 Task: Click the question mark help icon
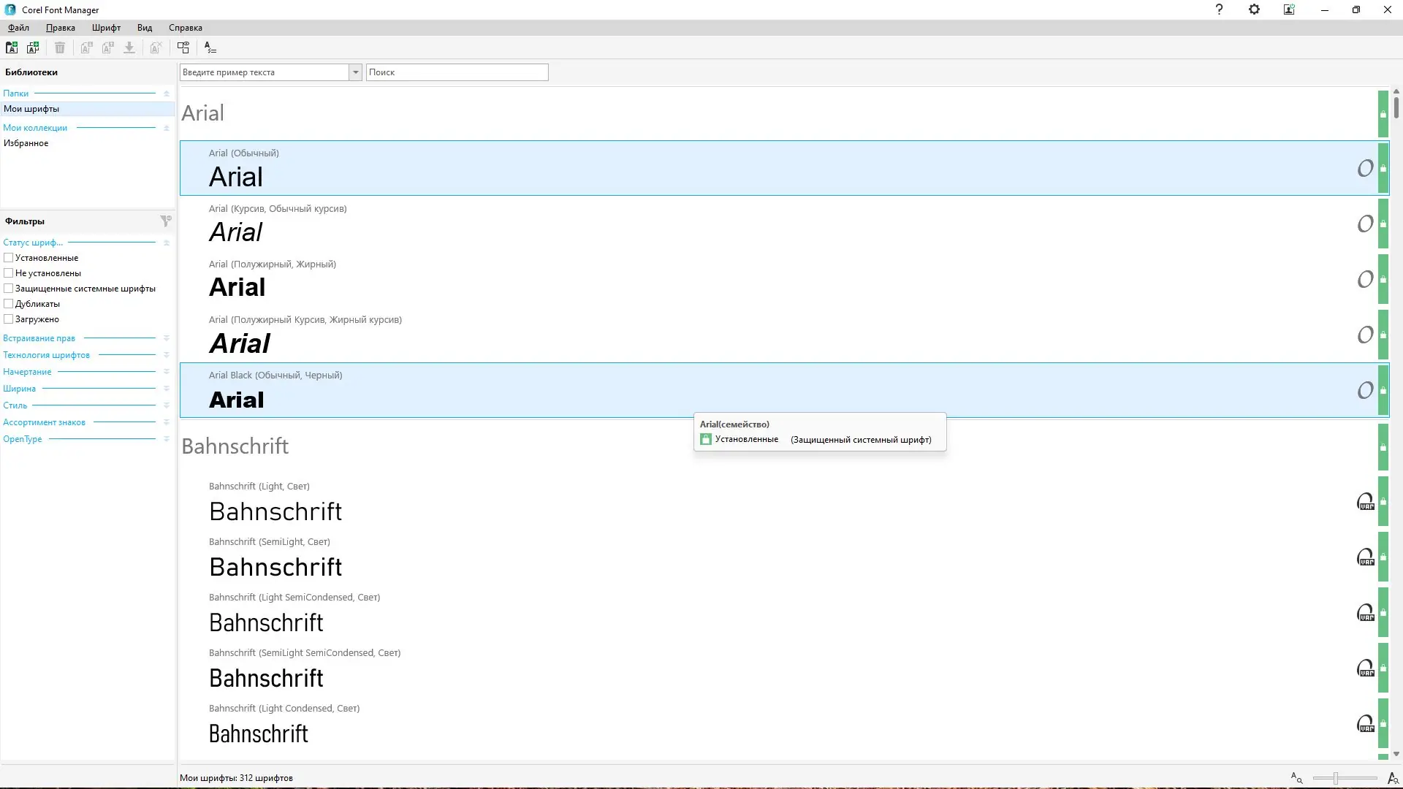click(x=1219, y=9)
